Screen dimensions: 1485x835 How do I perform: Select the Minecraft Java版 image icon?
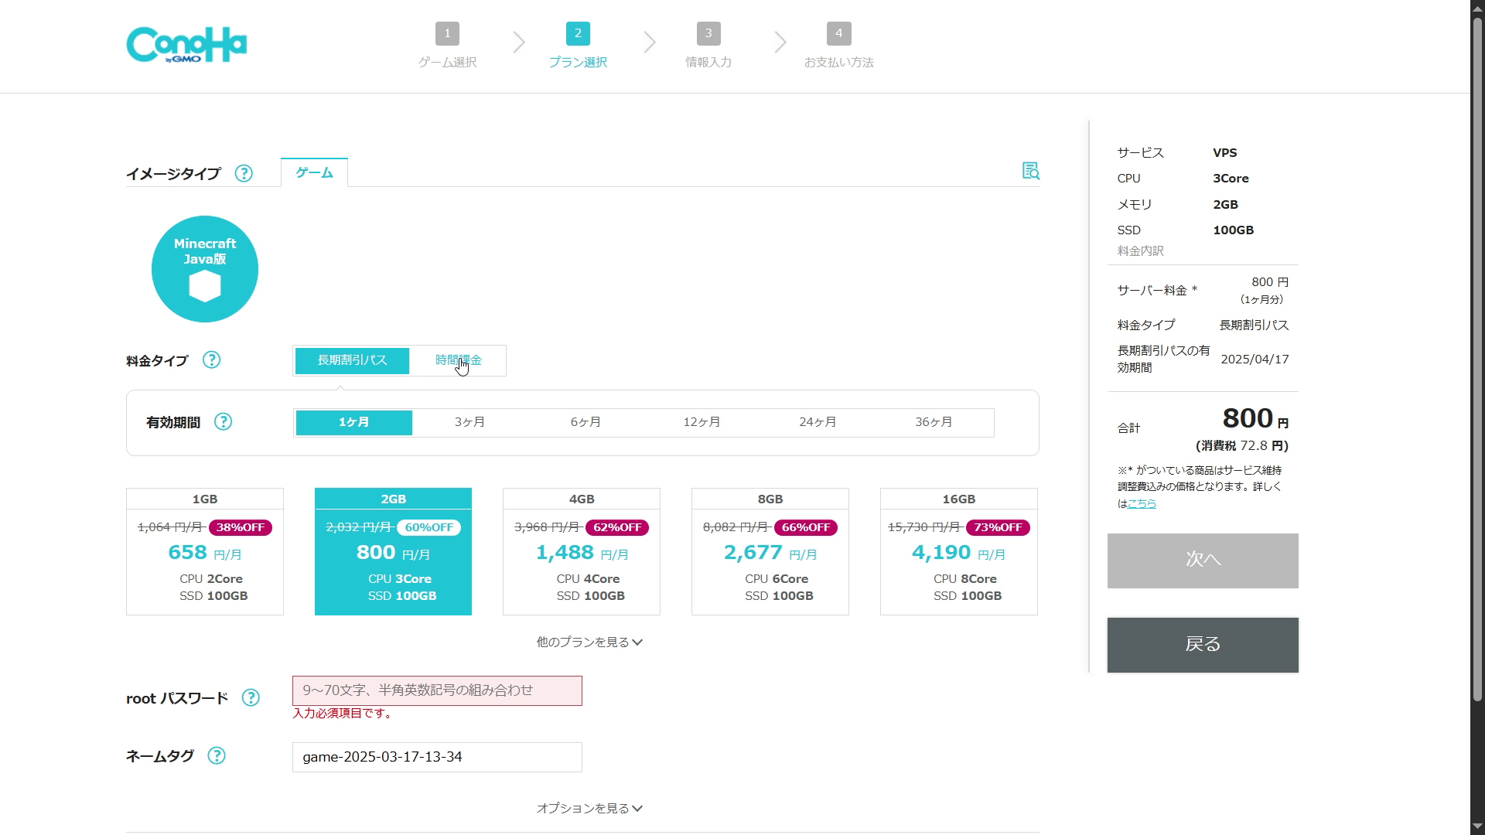pos(205,269)
